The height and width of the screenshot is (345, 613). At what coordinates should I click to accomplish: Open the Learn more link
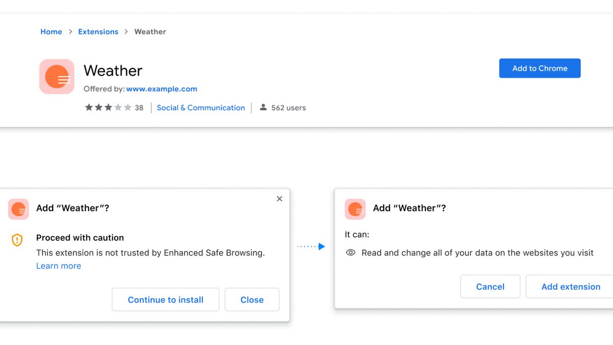(58, 266)
